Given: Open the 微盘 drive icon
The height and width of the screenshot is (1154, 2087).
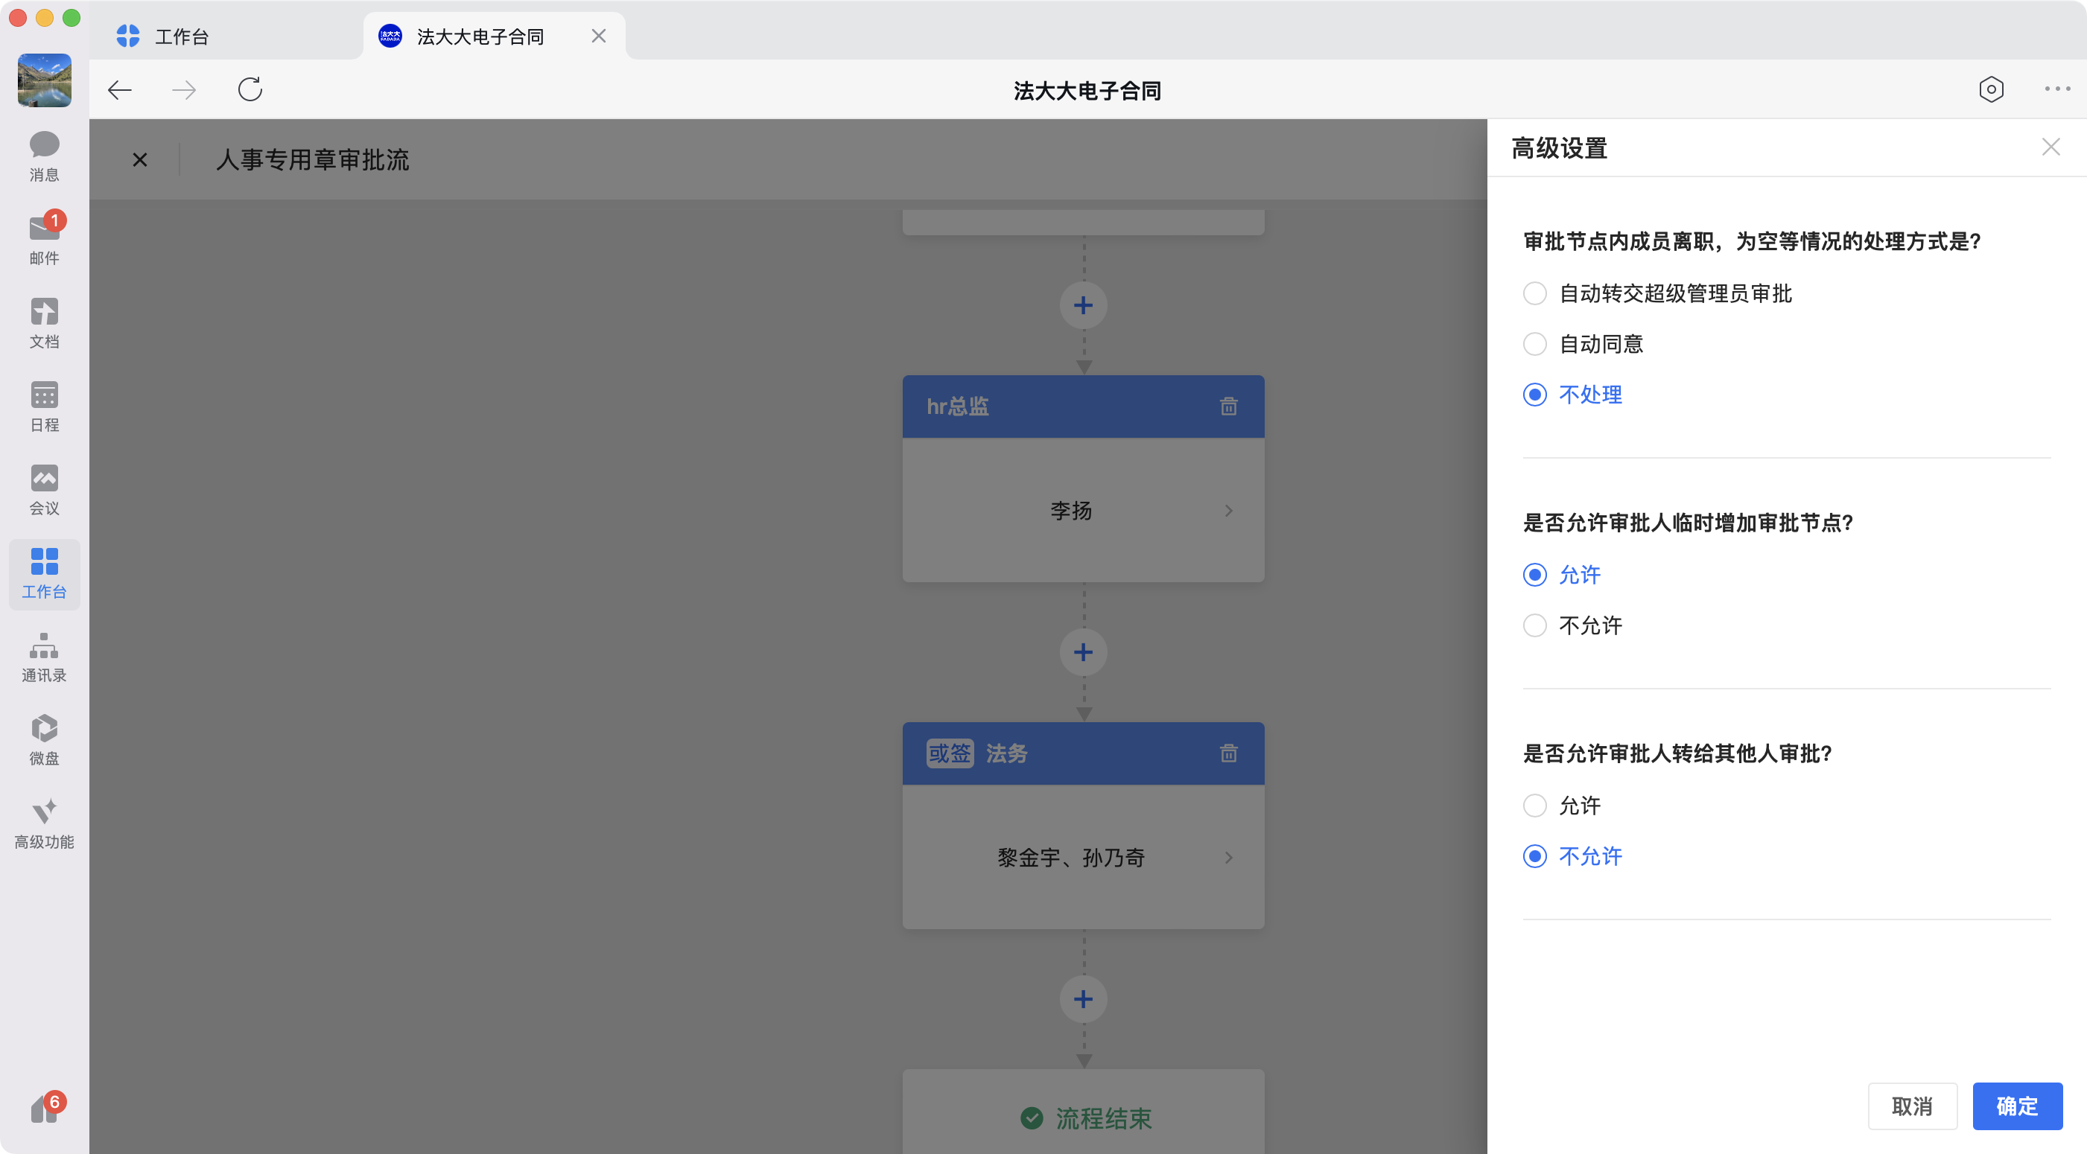Looking at the screenshot, I should coord(44,740).
